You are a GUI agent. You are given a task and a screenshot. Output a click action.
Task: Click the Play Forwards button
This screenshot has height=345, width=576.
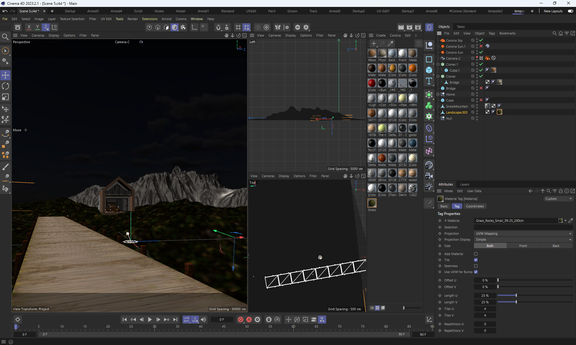point(150,320)
